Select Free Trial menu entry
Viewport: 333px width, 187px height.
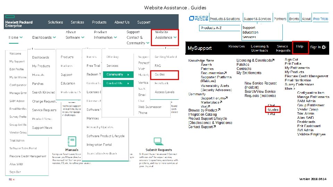tap(93, 66)
